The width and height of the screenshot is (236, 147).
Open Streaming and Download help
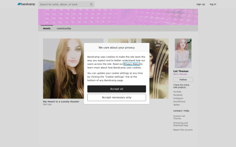(x=181, y=124)
